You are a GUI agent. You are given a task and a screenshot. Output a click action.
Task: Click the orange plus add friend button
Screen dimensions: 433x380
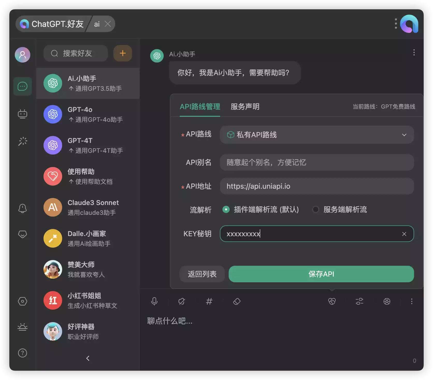coord(123,53)
